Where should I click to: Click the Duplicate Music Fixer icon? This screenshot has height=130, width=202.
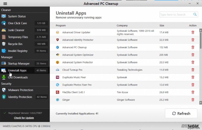(58, 77)
